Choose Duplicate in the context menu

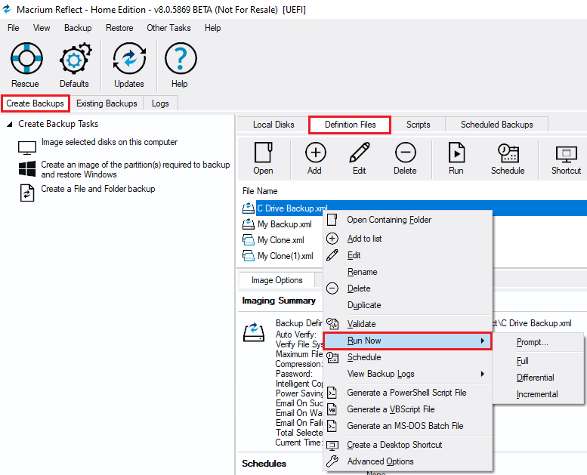tap(408, 305)
